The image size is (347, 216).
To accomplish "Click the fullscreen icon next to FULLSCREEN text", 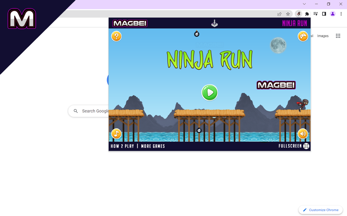I will point(307,146).
